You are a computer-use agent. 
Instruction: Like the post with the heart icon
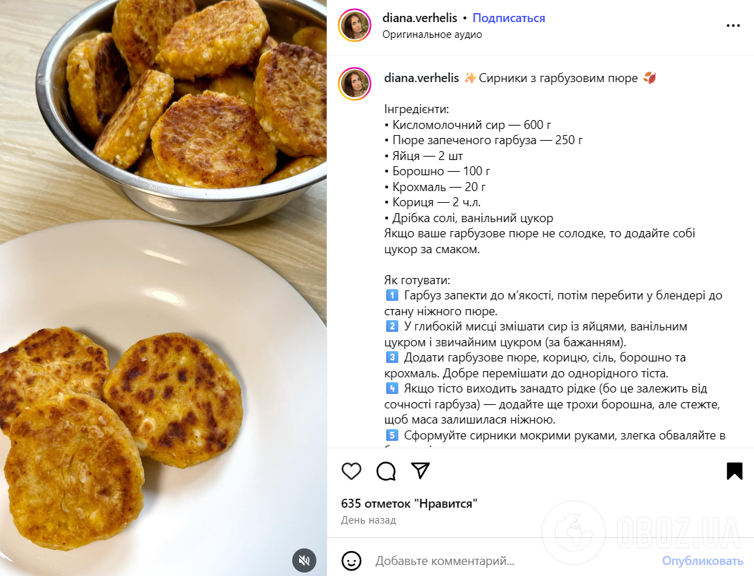tap(351, 471)
